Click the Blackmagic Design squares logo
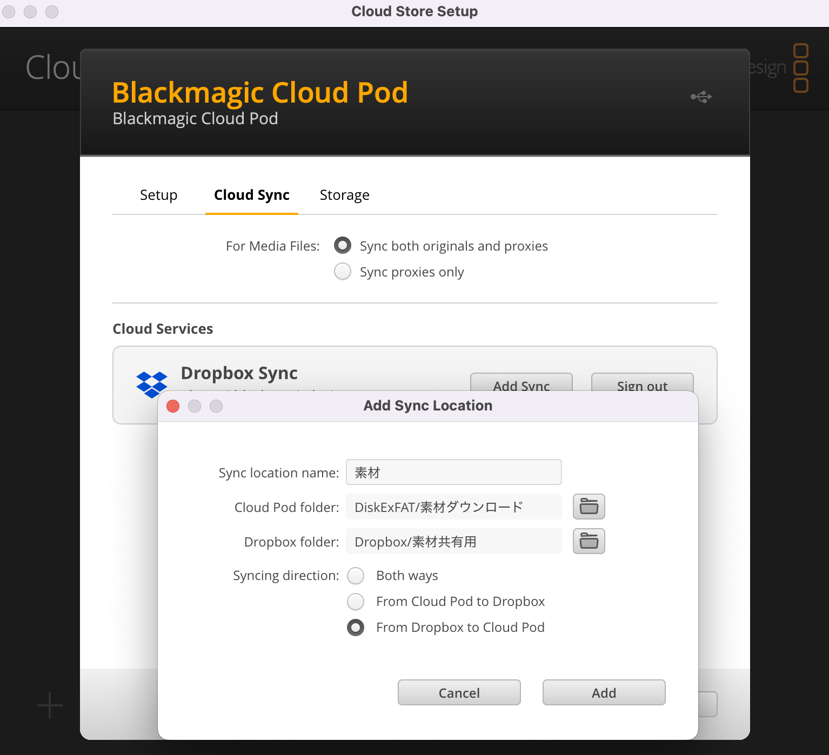 pos(800,68)
